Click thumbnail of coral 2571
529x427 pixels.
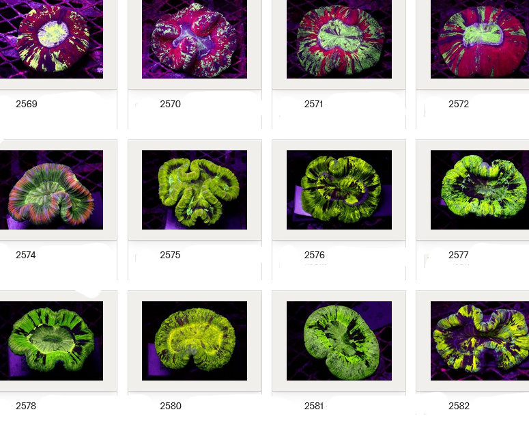click(x=339, y=38)
